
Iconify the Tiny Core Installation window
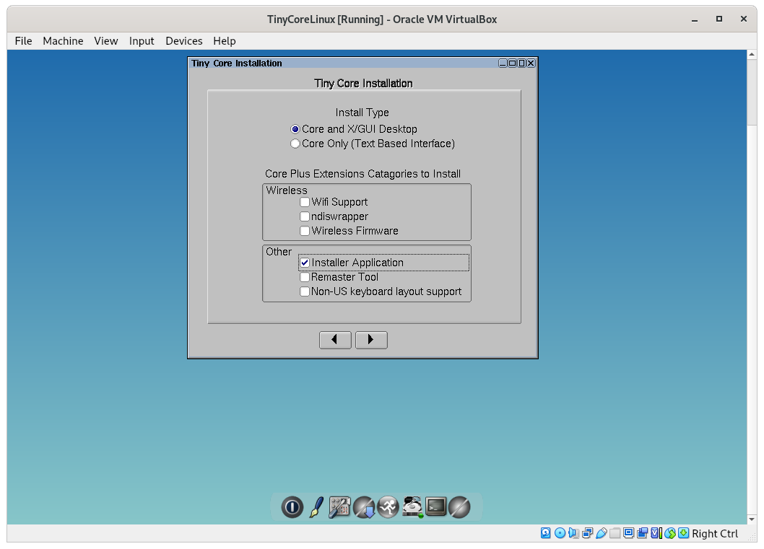pyautogui.click(x=503, y=63)
